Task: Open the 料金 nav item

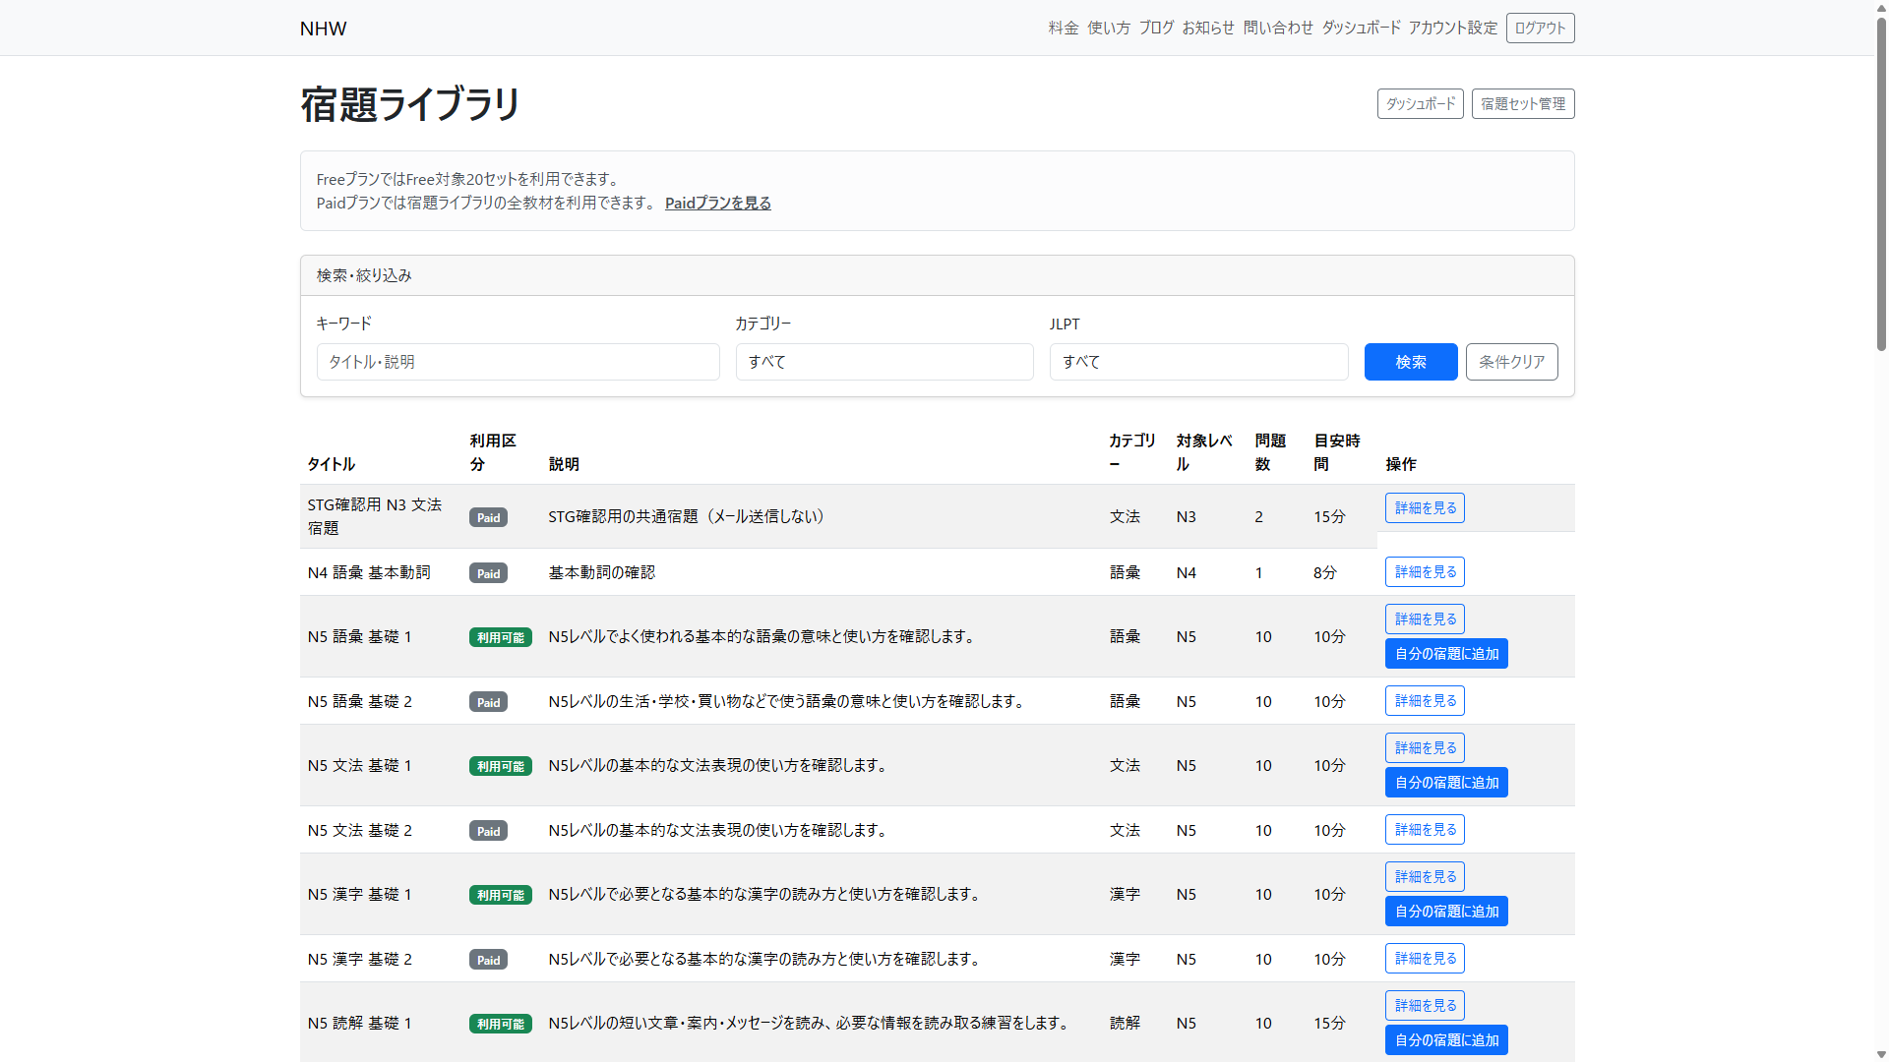Action: click(1064, 28)
